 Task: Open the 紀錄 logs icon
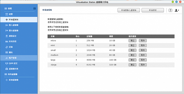coord(7,47)
